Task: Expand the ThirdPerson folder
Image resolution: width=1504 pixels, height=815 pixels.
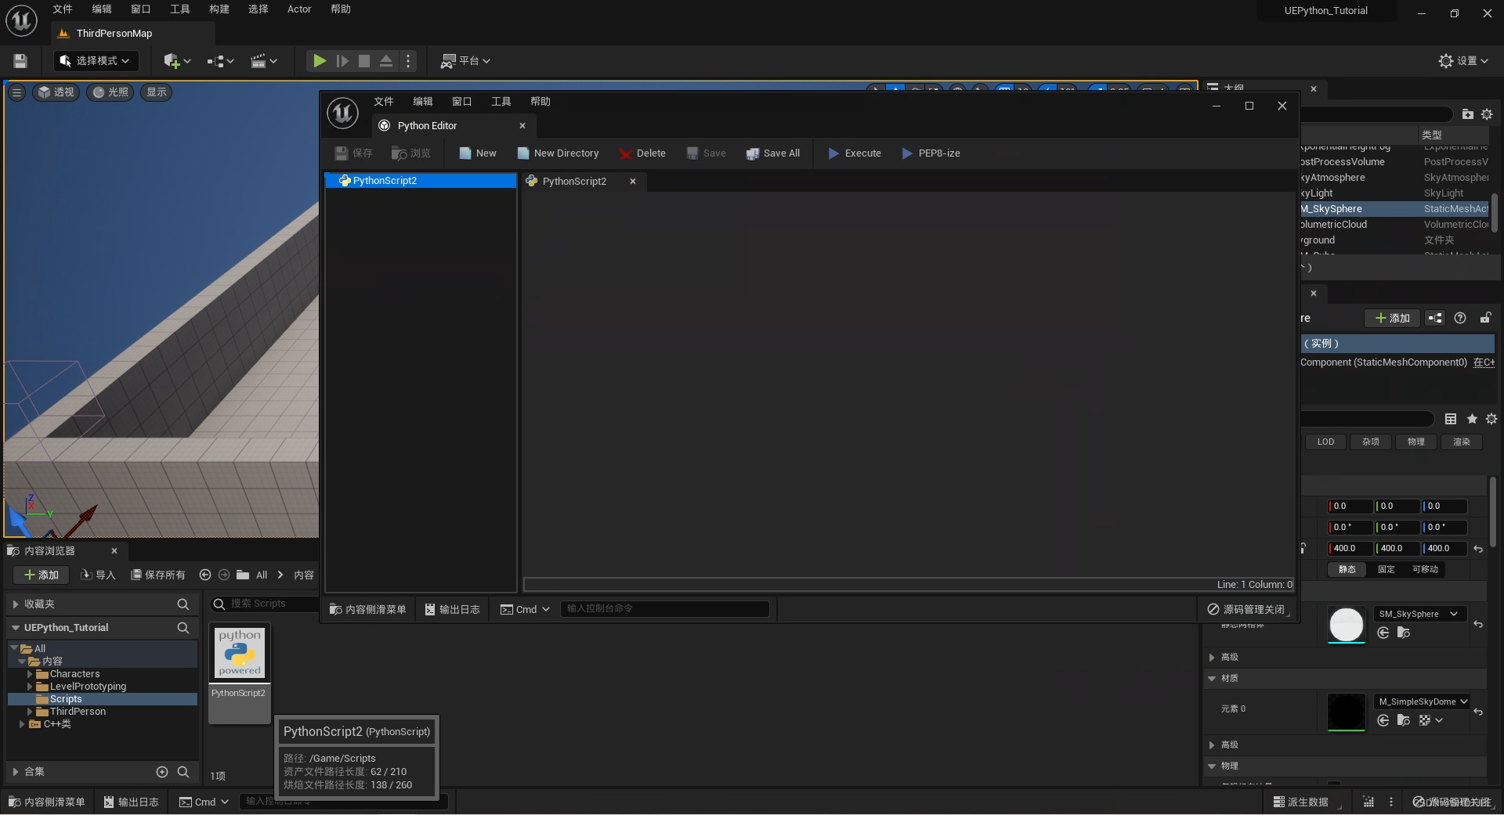Action: click(x=30, y=712)
